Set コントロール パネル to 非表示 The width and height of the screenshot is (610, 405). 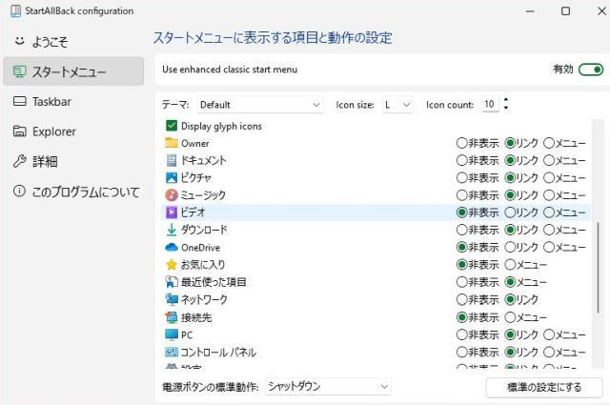461,352
